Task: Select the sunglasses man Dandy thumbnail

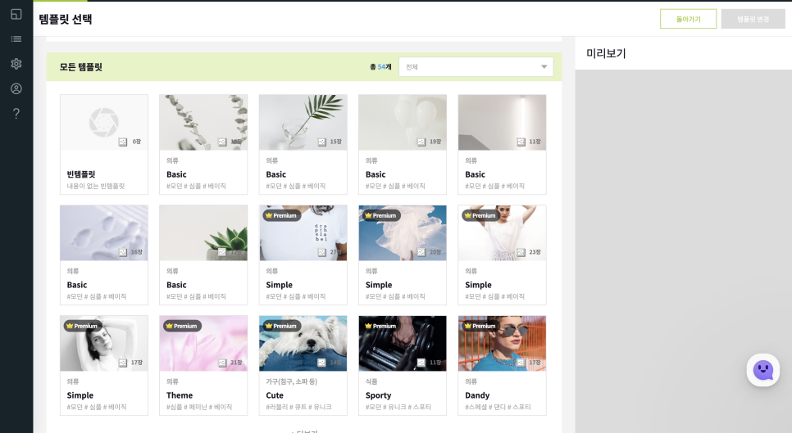Action: 502,343
